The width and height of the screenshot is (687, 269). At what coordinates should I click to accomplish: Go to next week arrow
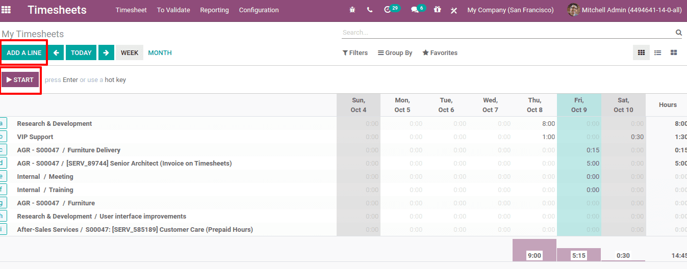(106, 52)
